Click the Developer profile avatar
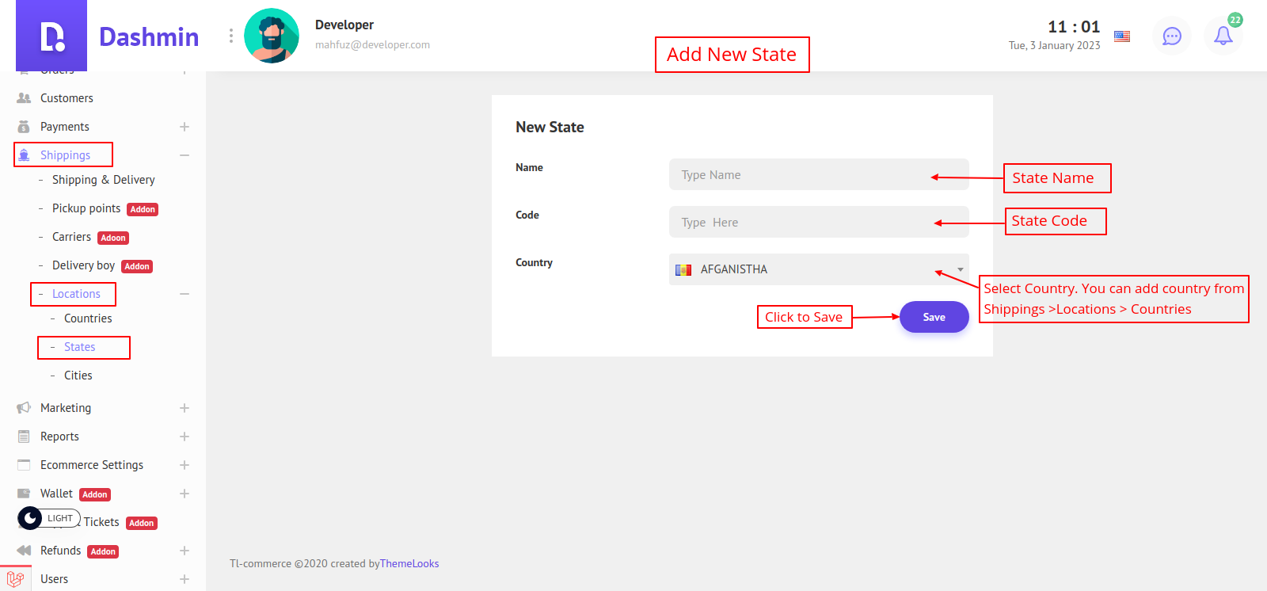 coord(272,36)
